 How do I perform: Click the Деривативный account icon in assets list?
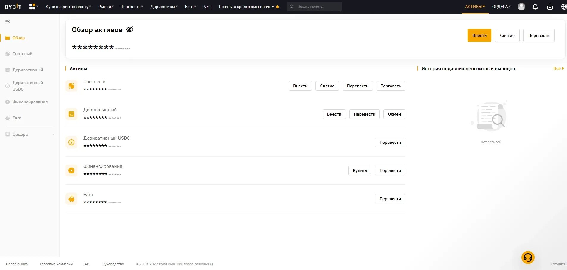71,114
